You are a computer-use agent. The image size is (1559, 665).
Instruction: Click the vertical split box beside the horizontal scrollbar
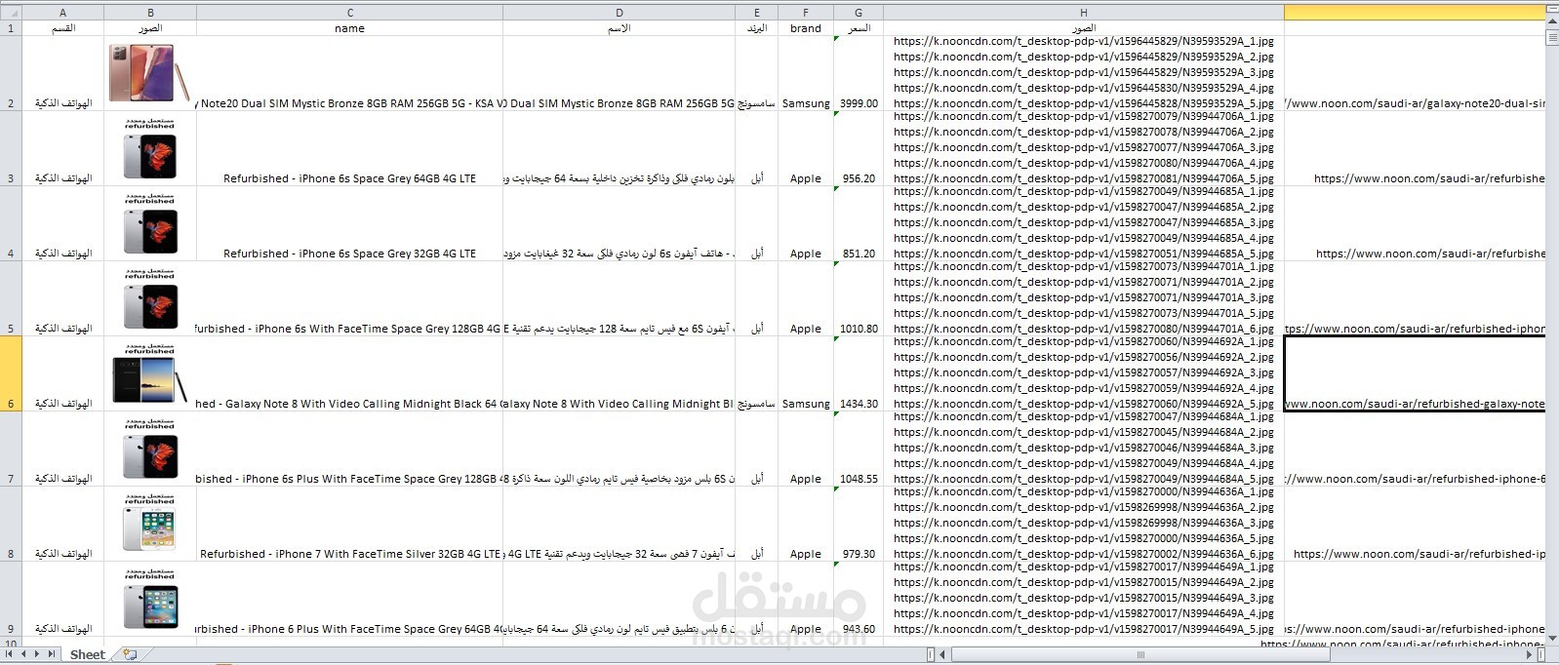pyautogui.click(x=1541, y=654)
